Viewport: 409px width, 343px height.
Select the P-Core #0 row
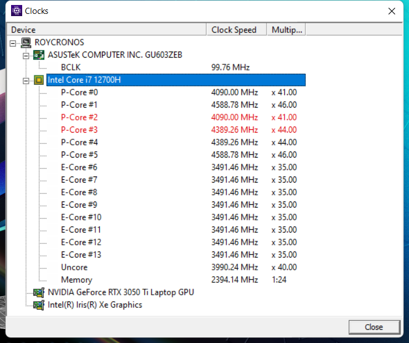point(79,92)
